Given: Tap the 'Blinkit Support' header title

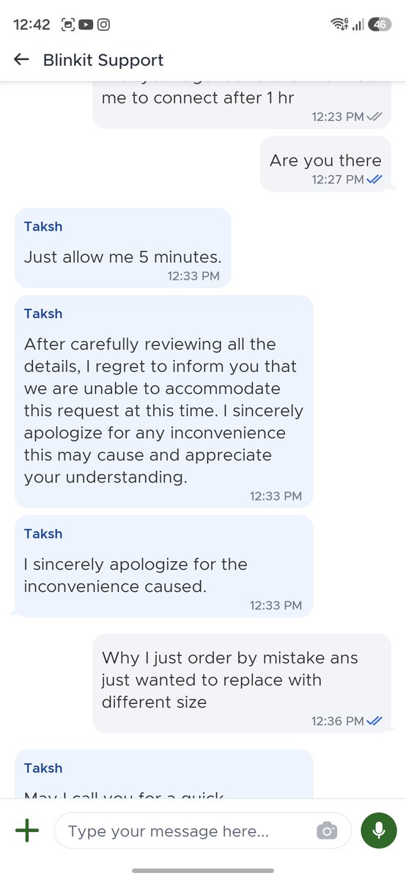Looking at the screenshot, I should tap(103, 60).
